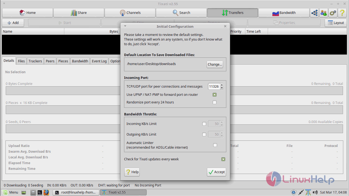Enable the Automatic Limiter checkbox
Viewport: 349px width, 196px height.
(x=215, y=145)
